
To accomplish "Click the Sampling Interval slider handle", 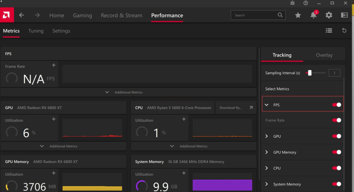I will (310, 73).
